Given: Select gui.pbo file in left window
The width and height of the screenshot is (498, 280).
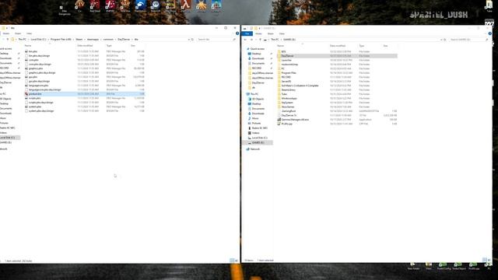Looking at the screenshot, I should (84, 77).
